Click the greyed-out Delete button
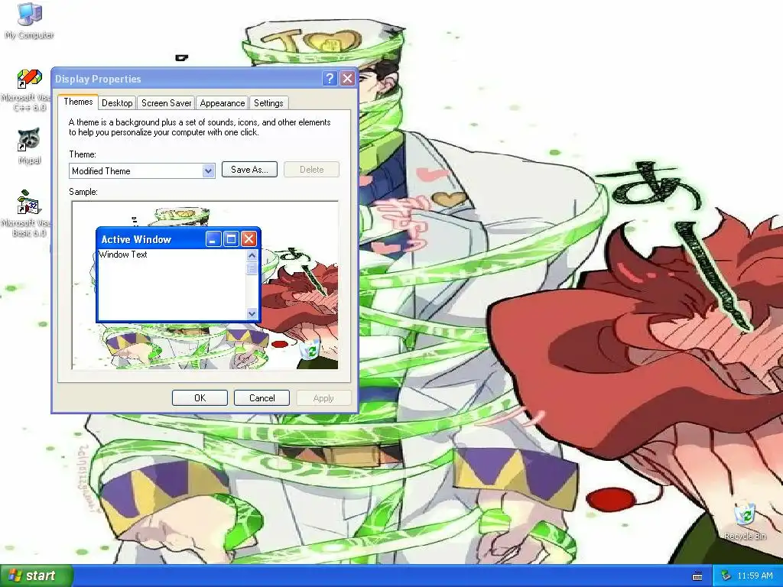The width and height of the screenshot is (783, 587). pyautogui.click(x=312, y=169)
